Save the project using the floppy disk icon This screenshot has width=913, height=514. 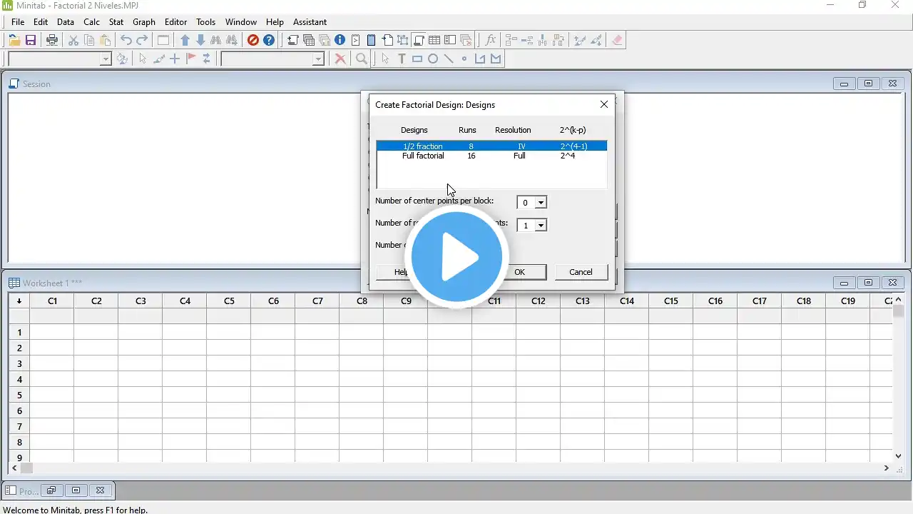click(31, 41)
